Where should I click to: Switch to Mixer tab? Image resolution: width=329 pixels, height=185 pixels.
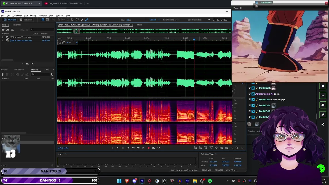point(139,25)
